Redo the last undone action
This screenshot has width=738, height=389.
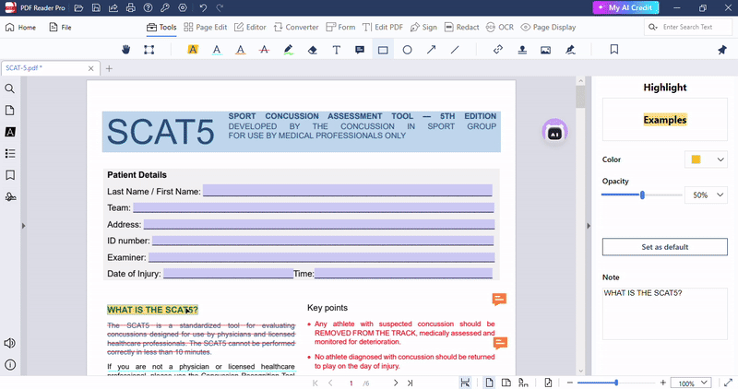(x=220, y=8)
